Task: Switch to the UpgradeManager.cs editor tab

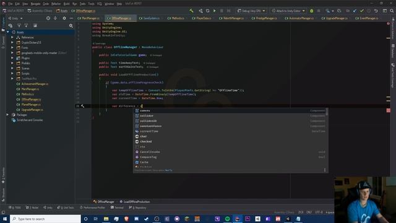Action: tap(334, 18)
